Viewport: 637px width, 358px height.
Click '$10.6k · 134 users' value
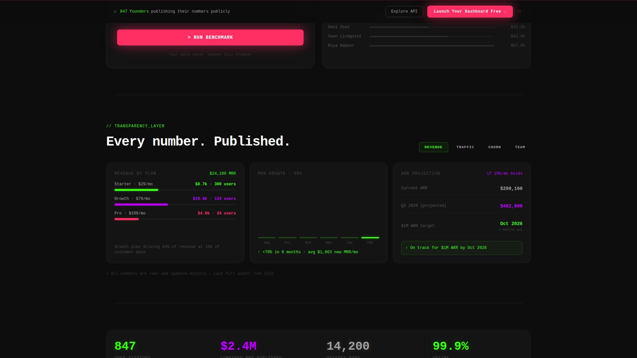pyautogui.click(x=214, y=199)
